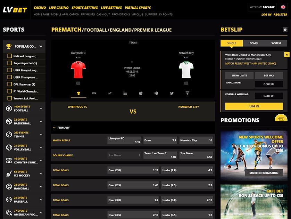
Task: Check the National League checkbox
Action: (9, 56)
